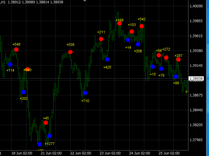Click the red dot below +538
209x156 pixels.
71,52
